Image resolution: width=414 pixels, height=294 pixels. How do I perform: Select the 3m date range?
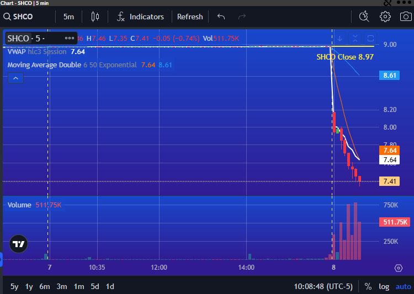click(x=62, y=287)
